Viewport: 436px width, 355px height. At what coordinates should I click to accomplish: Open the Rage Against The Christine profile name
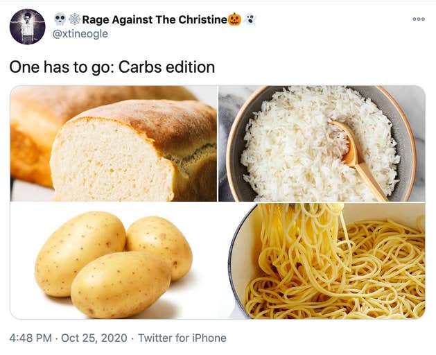(x=155, y=19)
